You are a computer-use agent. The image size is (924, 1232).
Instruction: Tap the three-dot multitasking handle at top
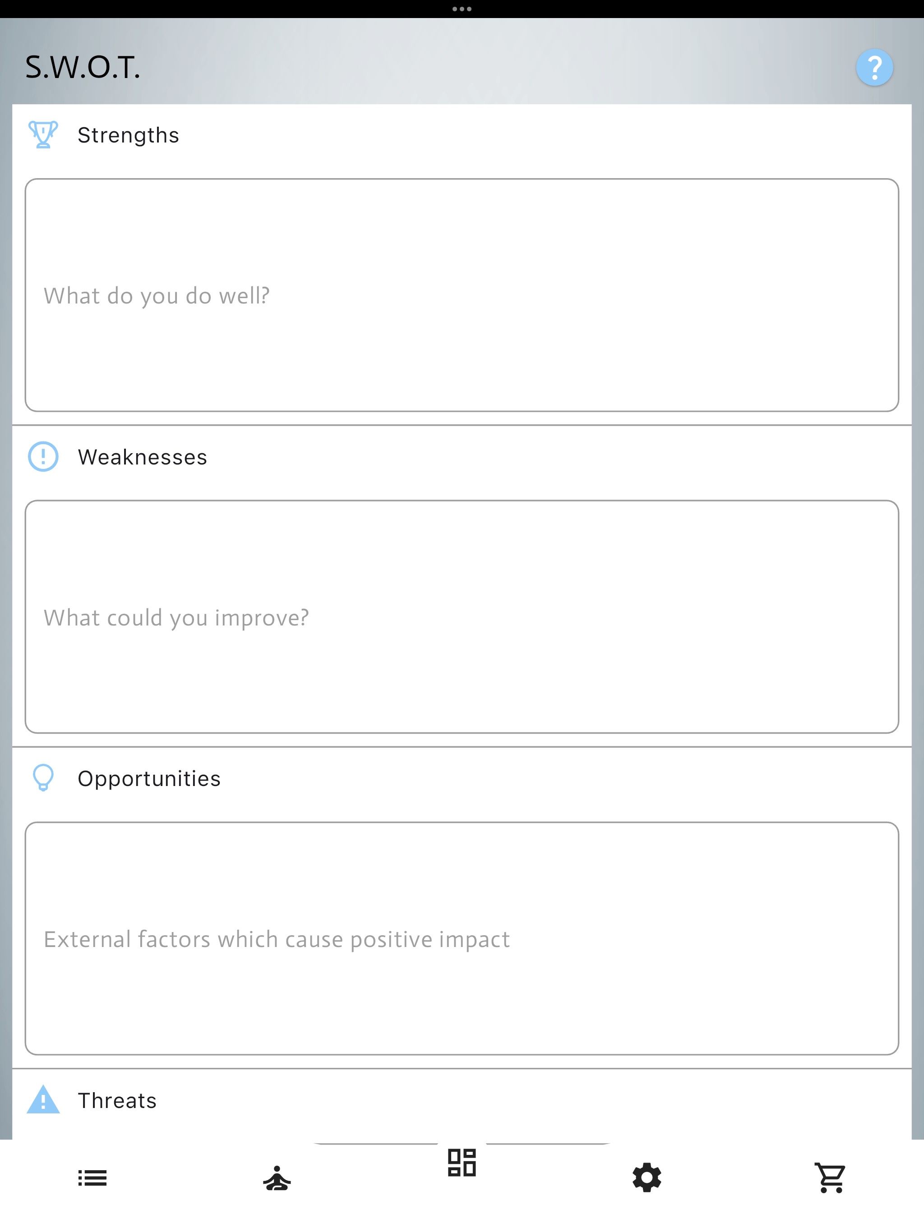(462, 9)
